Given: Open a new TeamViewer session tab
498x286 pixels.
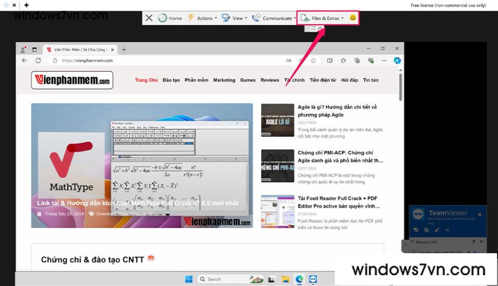Looking at the screenshot, I should [26, 5].
